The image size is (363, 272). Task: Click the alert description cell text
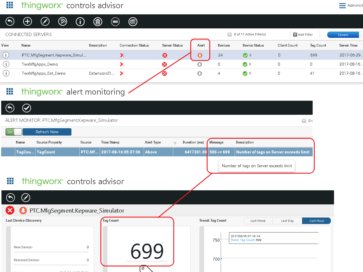coord(273,152)
